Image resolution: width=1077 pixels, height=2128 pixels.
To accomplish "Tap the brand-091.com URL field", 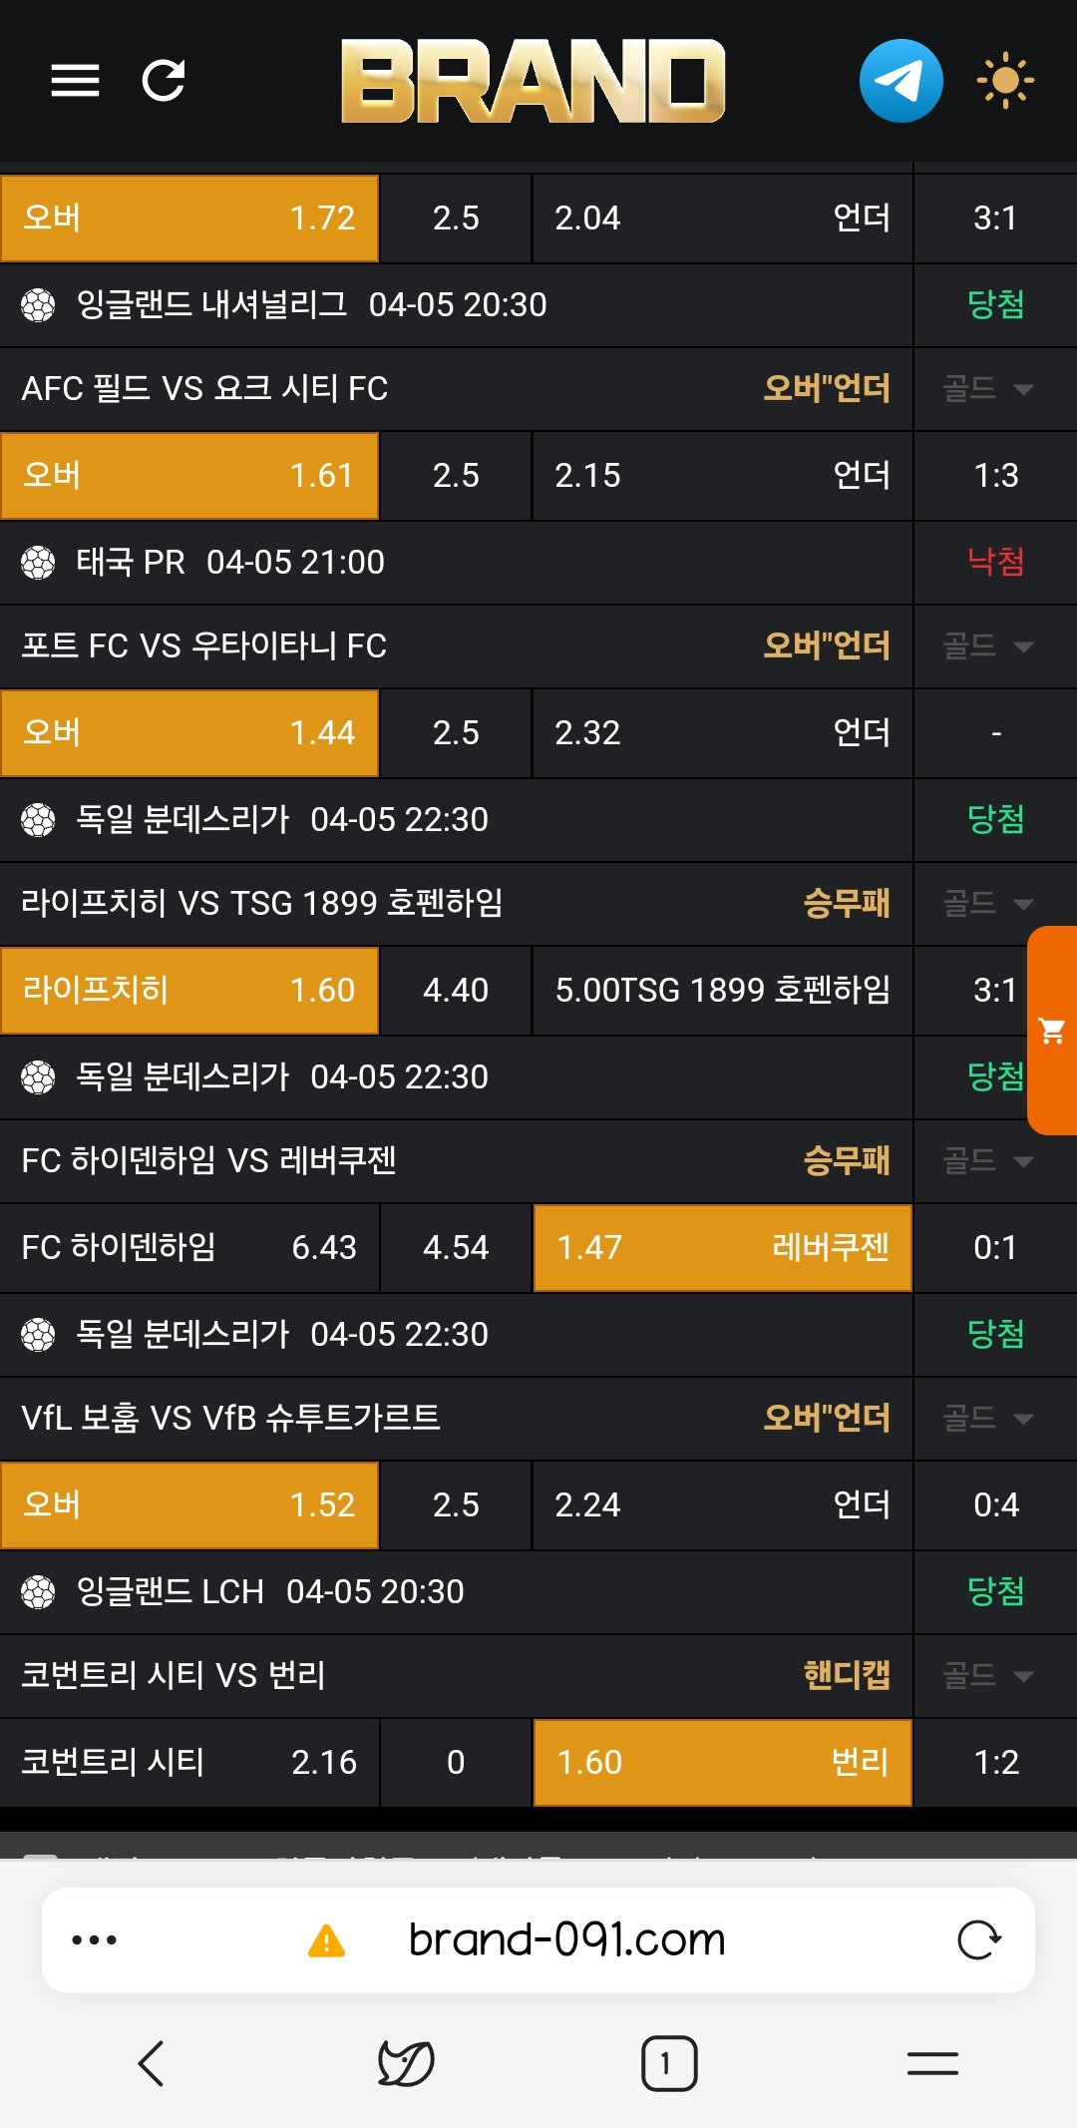I will [x=566, y=1940].
